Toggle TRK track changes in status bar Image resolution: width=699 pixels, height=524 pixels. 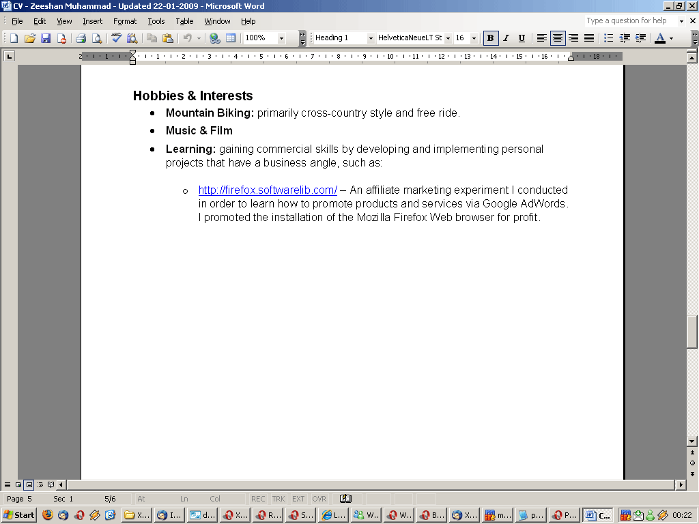(279, 499)
